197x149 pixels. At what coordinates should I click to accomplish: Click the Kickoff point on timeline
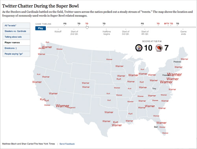(x=58, y=31)
